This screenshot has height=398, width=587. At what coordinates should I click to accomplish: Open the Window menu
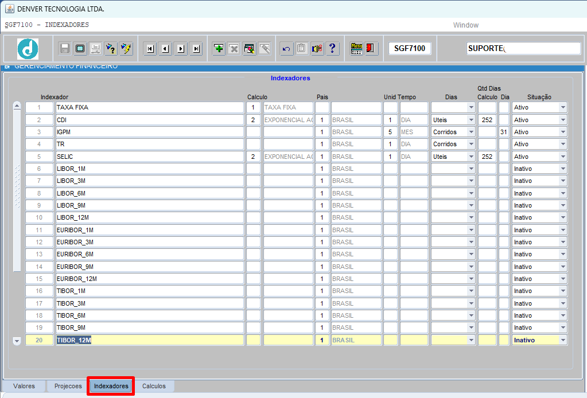[x=466, y=25]
